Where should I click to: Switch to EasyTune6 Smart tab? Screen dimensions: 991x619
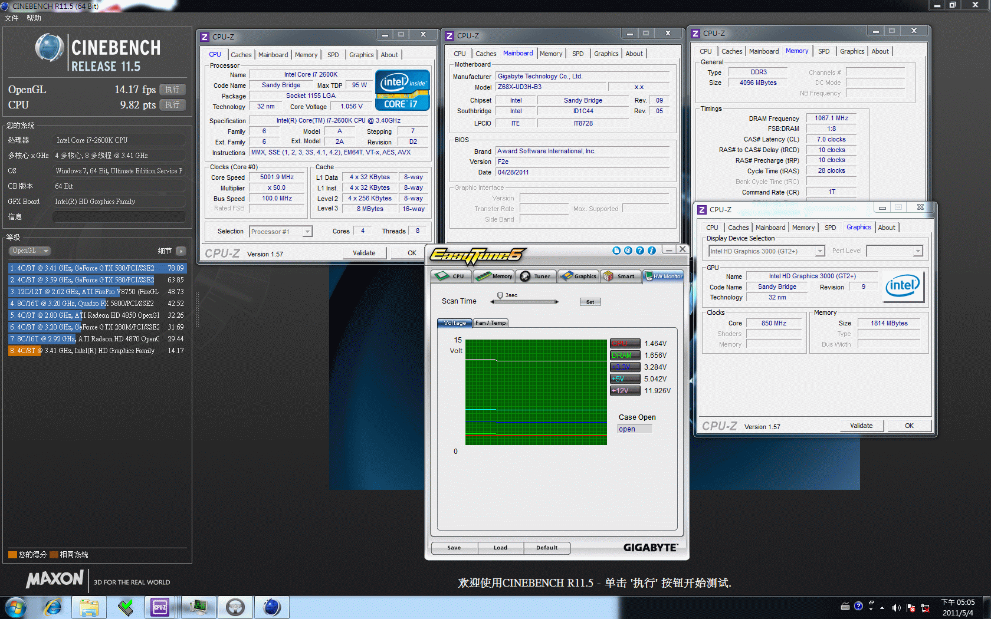click(x=619, y=276)
